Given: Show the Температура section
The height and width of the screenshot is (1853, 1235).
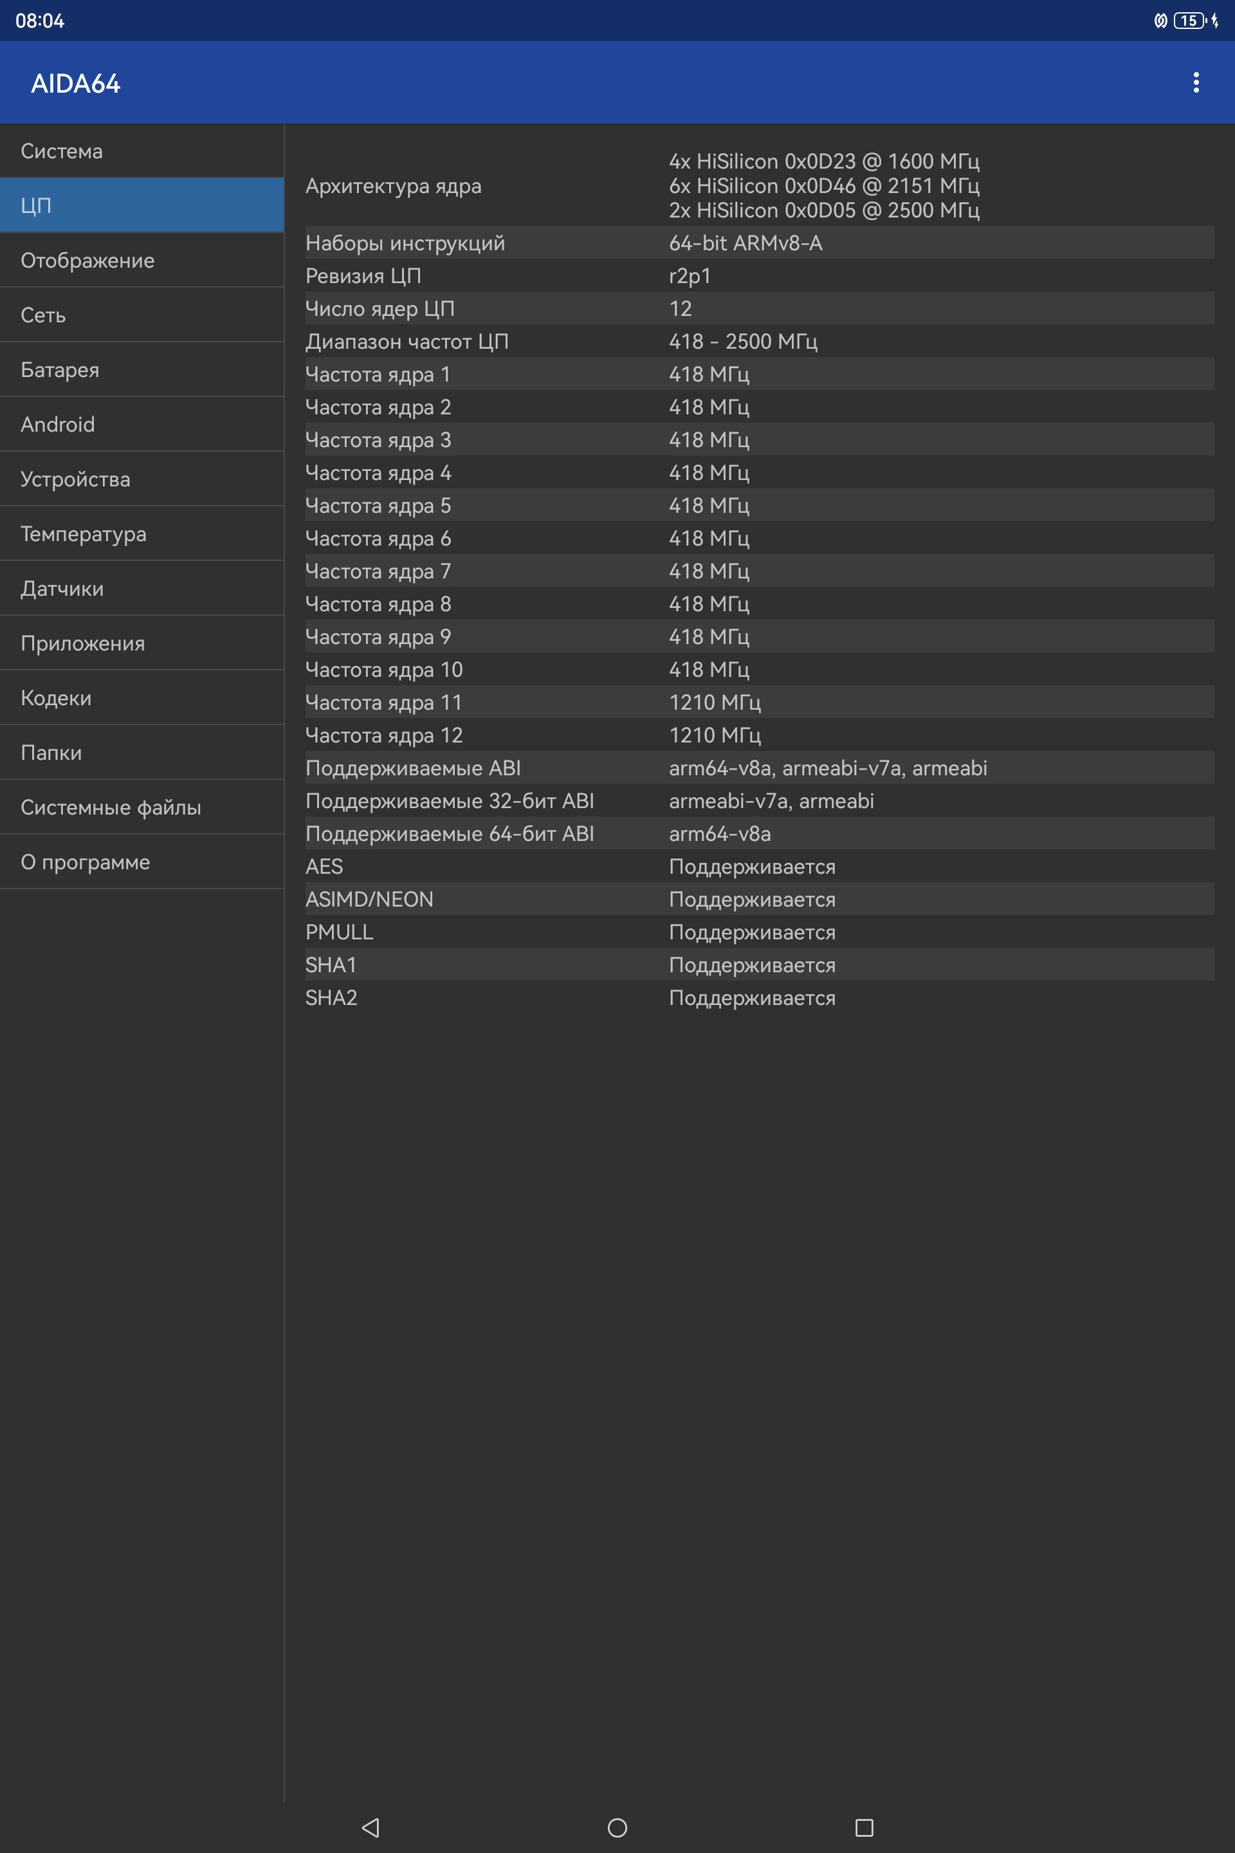Looking at the screenshot, I should 142,533.
